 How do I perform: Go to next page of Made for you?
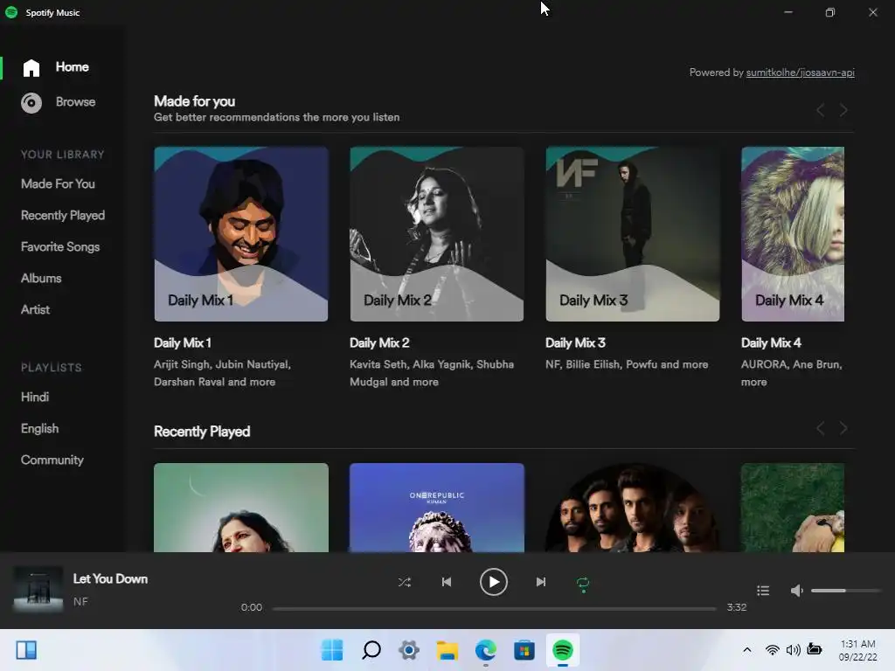coord(843,109)
